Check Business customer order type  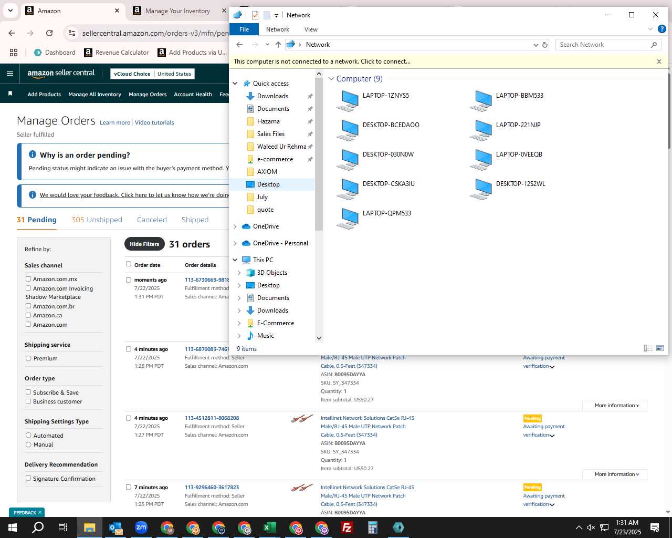point(28,401)
